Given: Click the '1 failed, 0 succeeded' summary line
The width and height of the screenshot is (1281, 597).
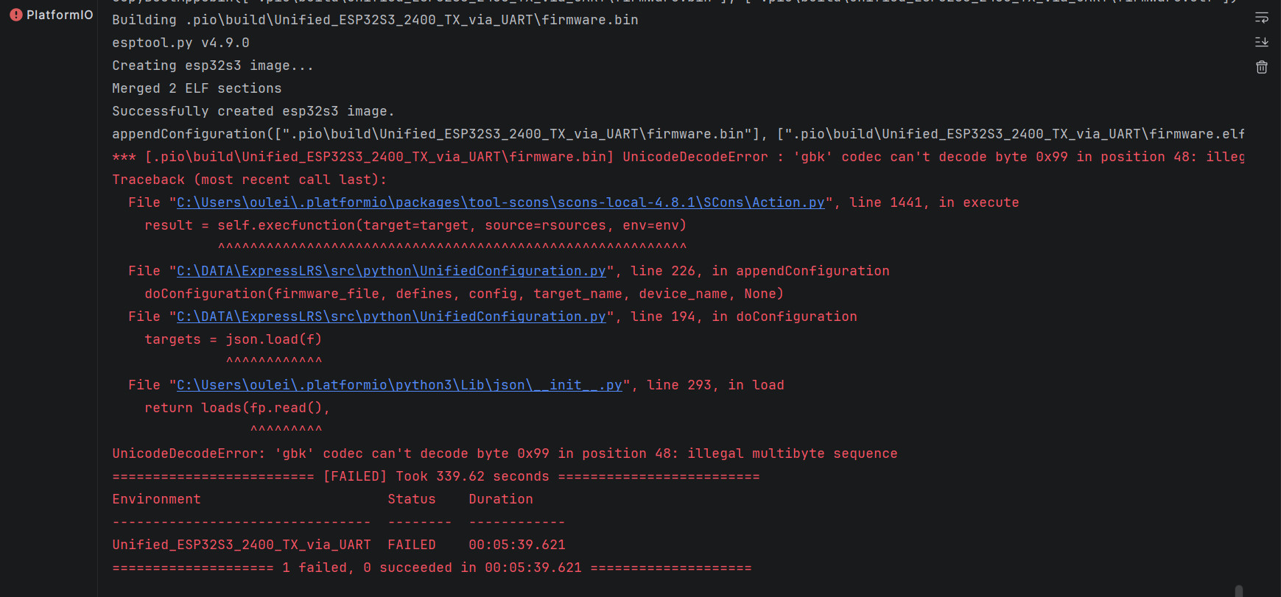Looking at the screenshot, I should click(432, 568).
